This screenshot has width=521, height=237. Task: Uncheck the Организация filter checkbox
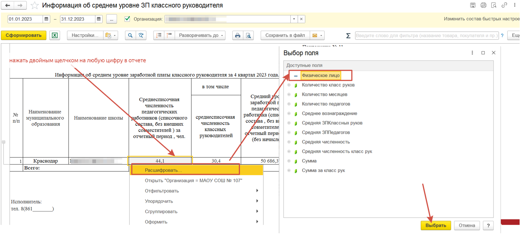point(127,19)
